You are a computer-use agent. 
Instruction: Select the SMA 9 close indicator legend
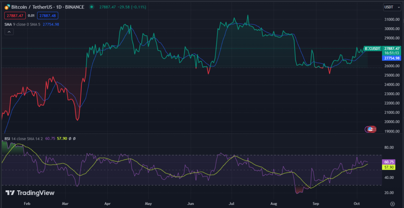tap(22, 24)
